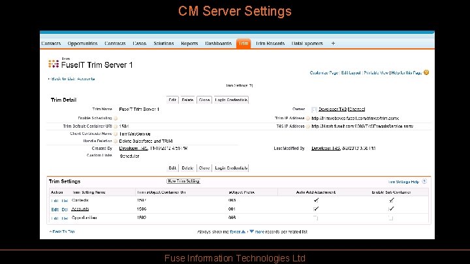Go to the Cases tab

[140, 44]
